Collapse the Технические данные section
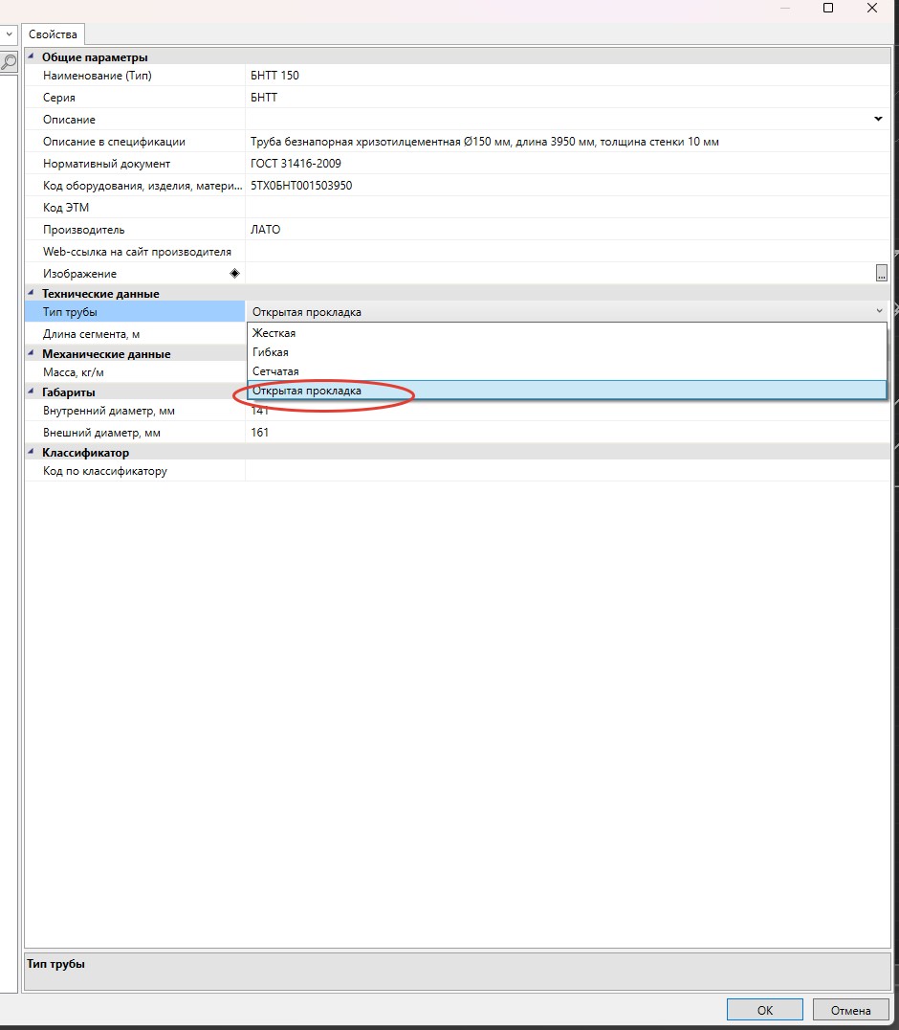Image resolution: width=899 pixels, height=1030 pixels. [x=32, y=294]
